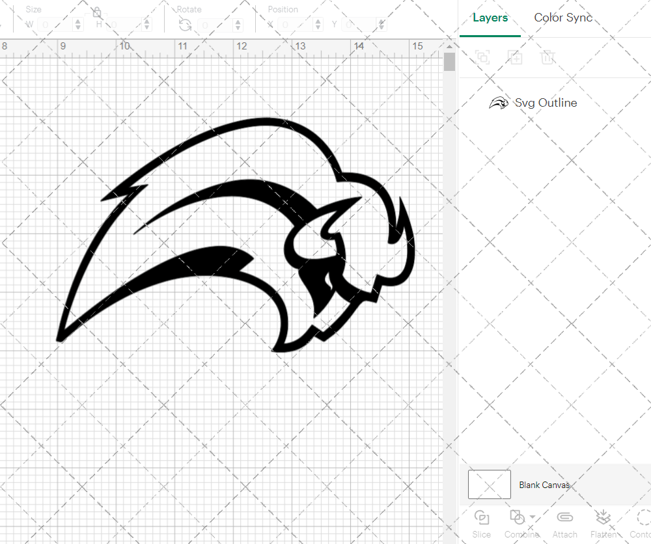Click the Blank Canvas color swatch
The height and width of the screenshot is (544, 651).
coord(489,485)
